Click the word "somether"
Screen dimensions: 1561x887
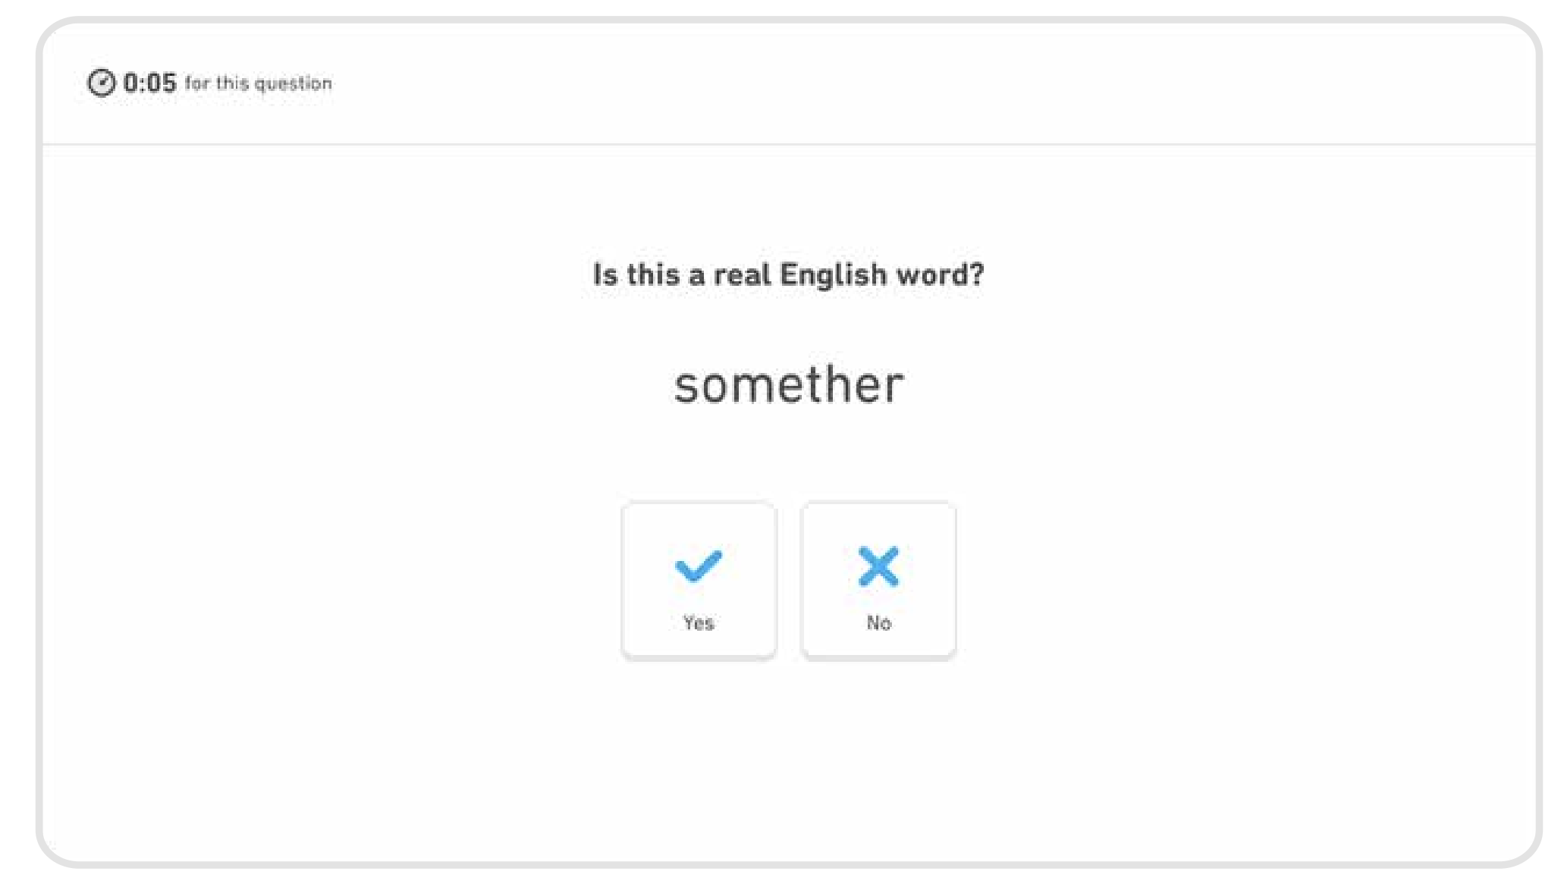(789, 384)
